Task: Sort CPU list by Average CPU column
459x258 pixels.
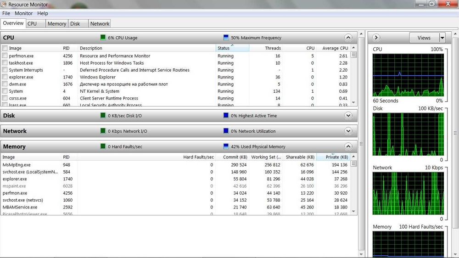Action: coord(333,48)
